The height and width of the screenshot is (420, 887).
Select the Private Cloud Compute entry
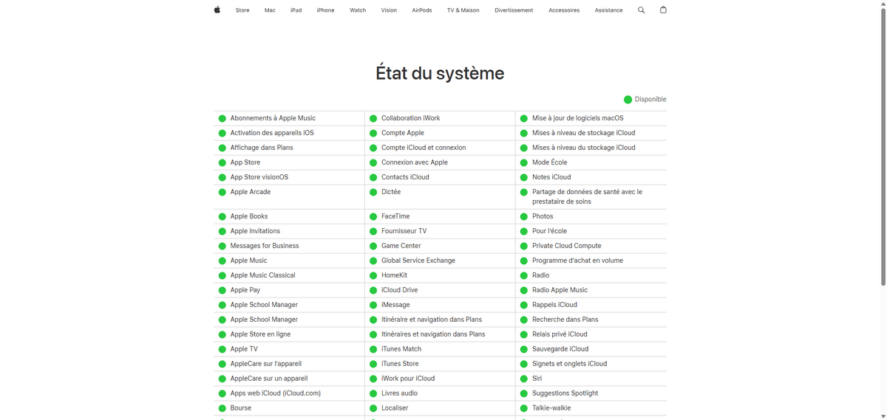(x=567, y=246)
